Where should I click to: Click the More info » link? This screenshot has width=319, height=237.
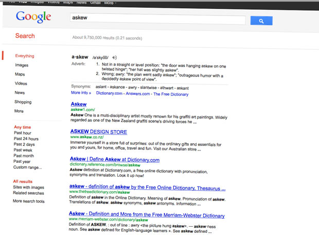point(81,93)
